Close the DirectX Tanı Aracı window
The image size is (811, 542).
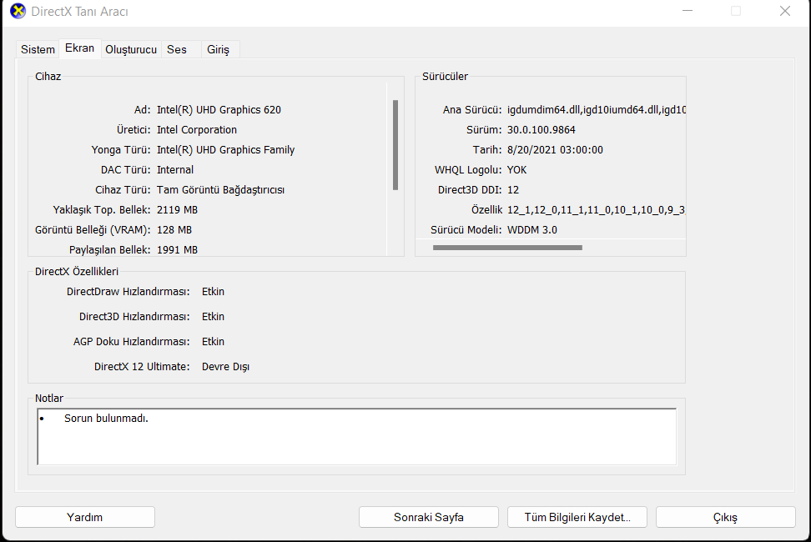(785, 11)
